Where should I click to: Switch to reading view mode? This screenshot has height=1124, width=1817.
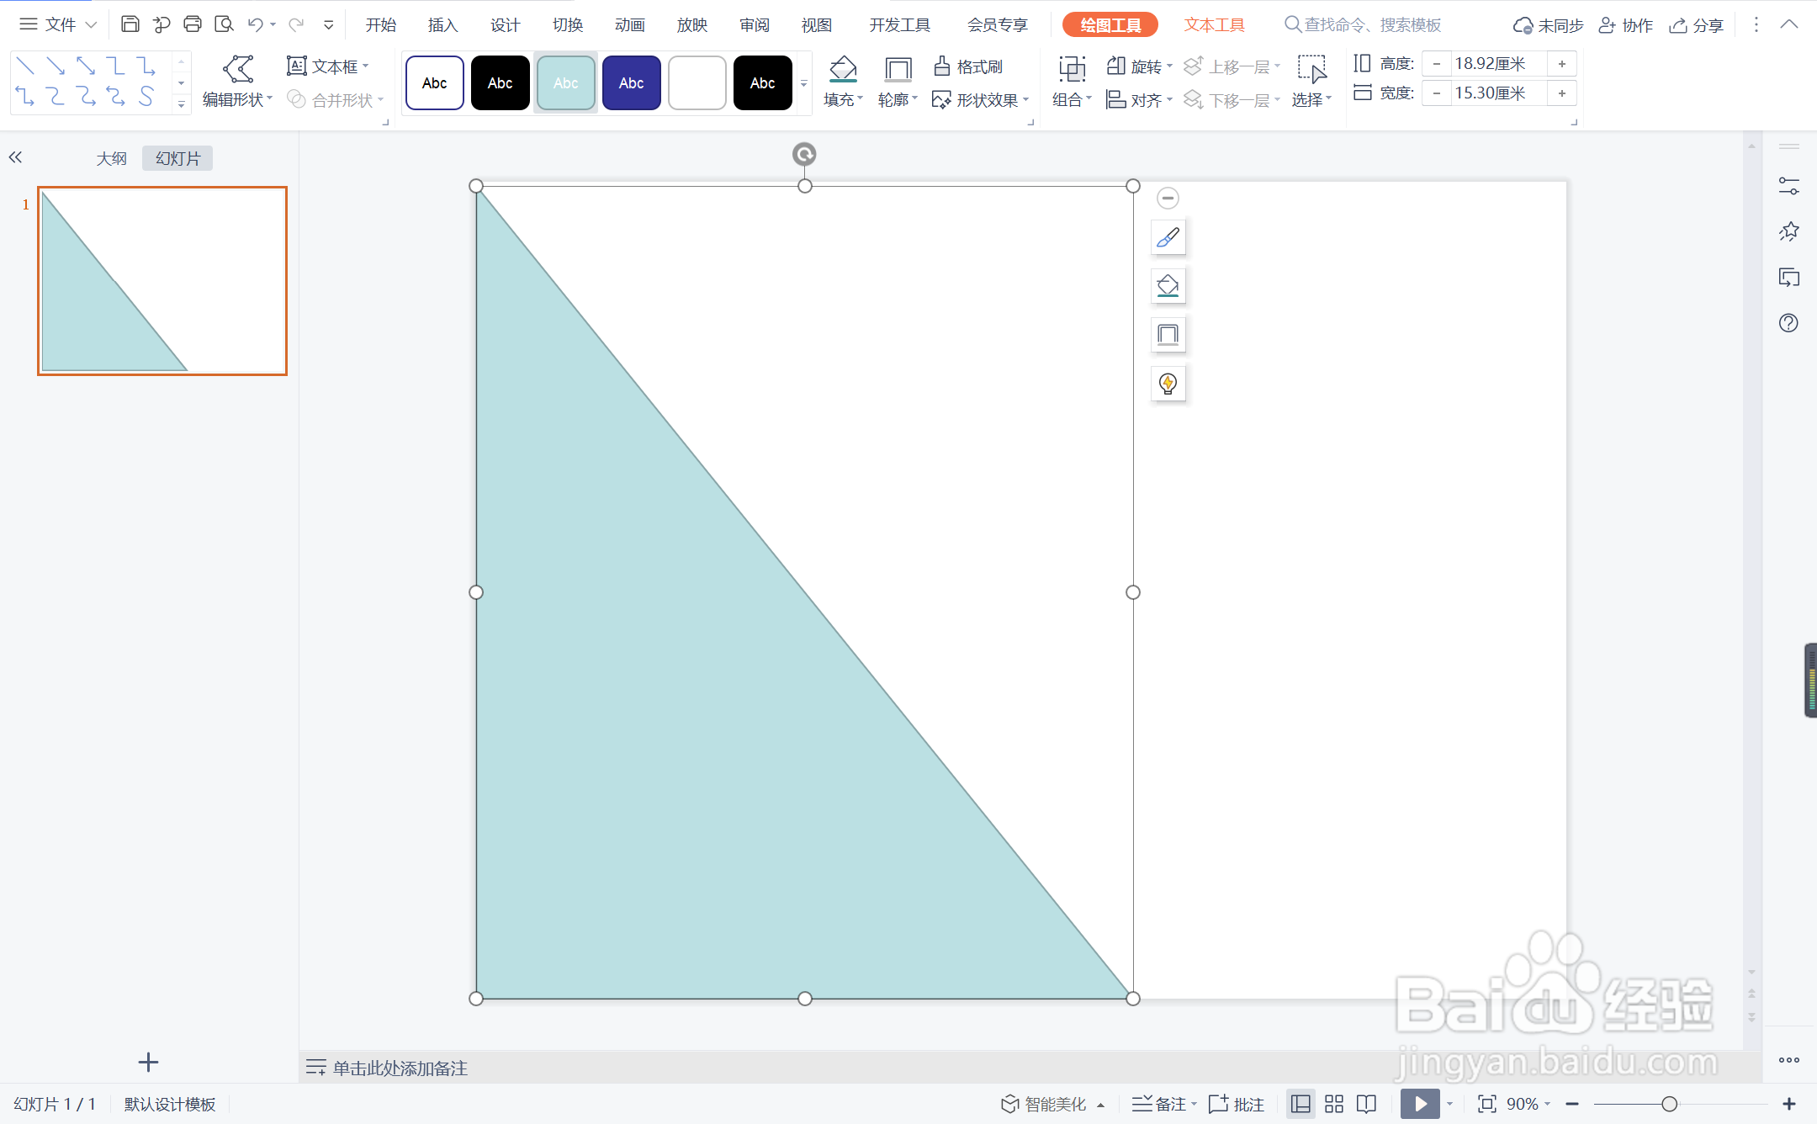[x=1367, y=1104]
